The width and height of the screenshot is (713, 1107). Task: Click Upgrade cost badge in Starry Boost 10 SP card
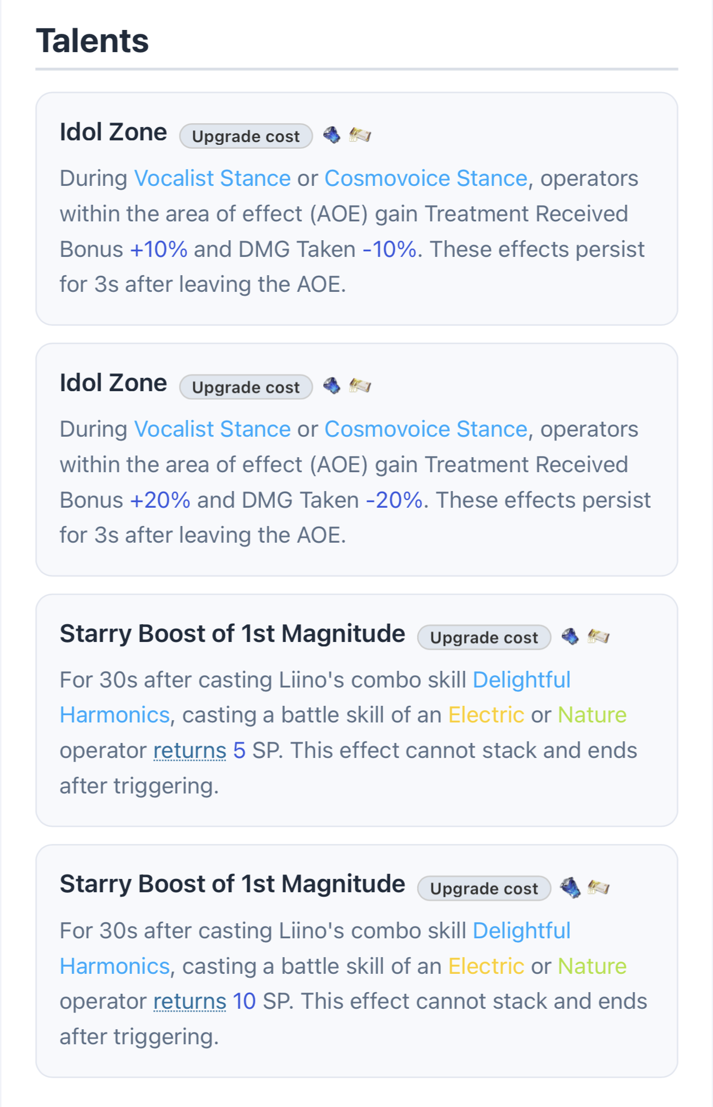pyautogui.click(x=484, y=888)
